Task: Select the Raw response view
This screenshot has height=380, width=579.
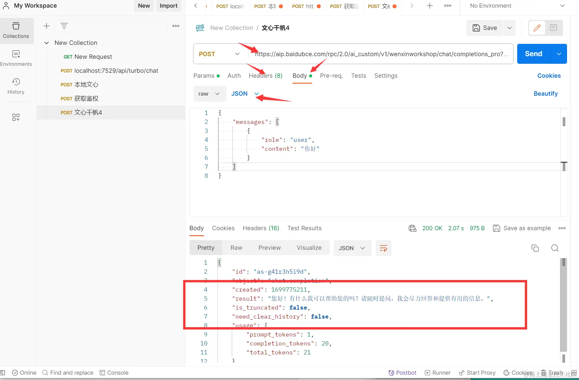Action: (236, 248)
